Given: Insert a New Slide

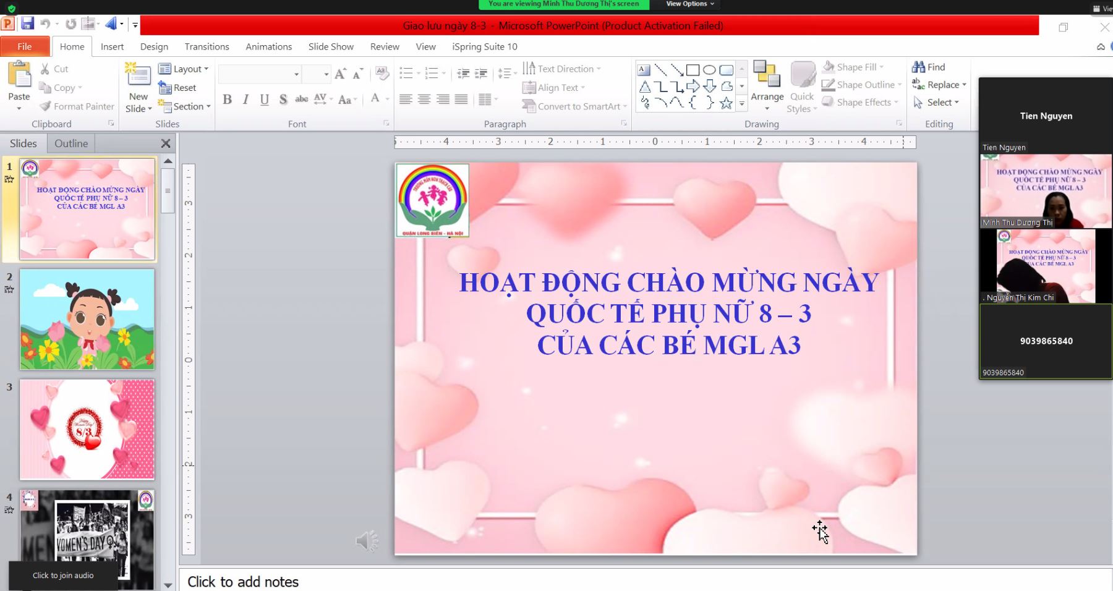Looking at the screenshot, I should (138, 77).
